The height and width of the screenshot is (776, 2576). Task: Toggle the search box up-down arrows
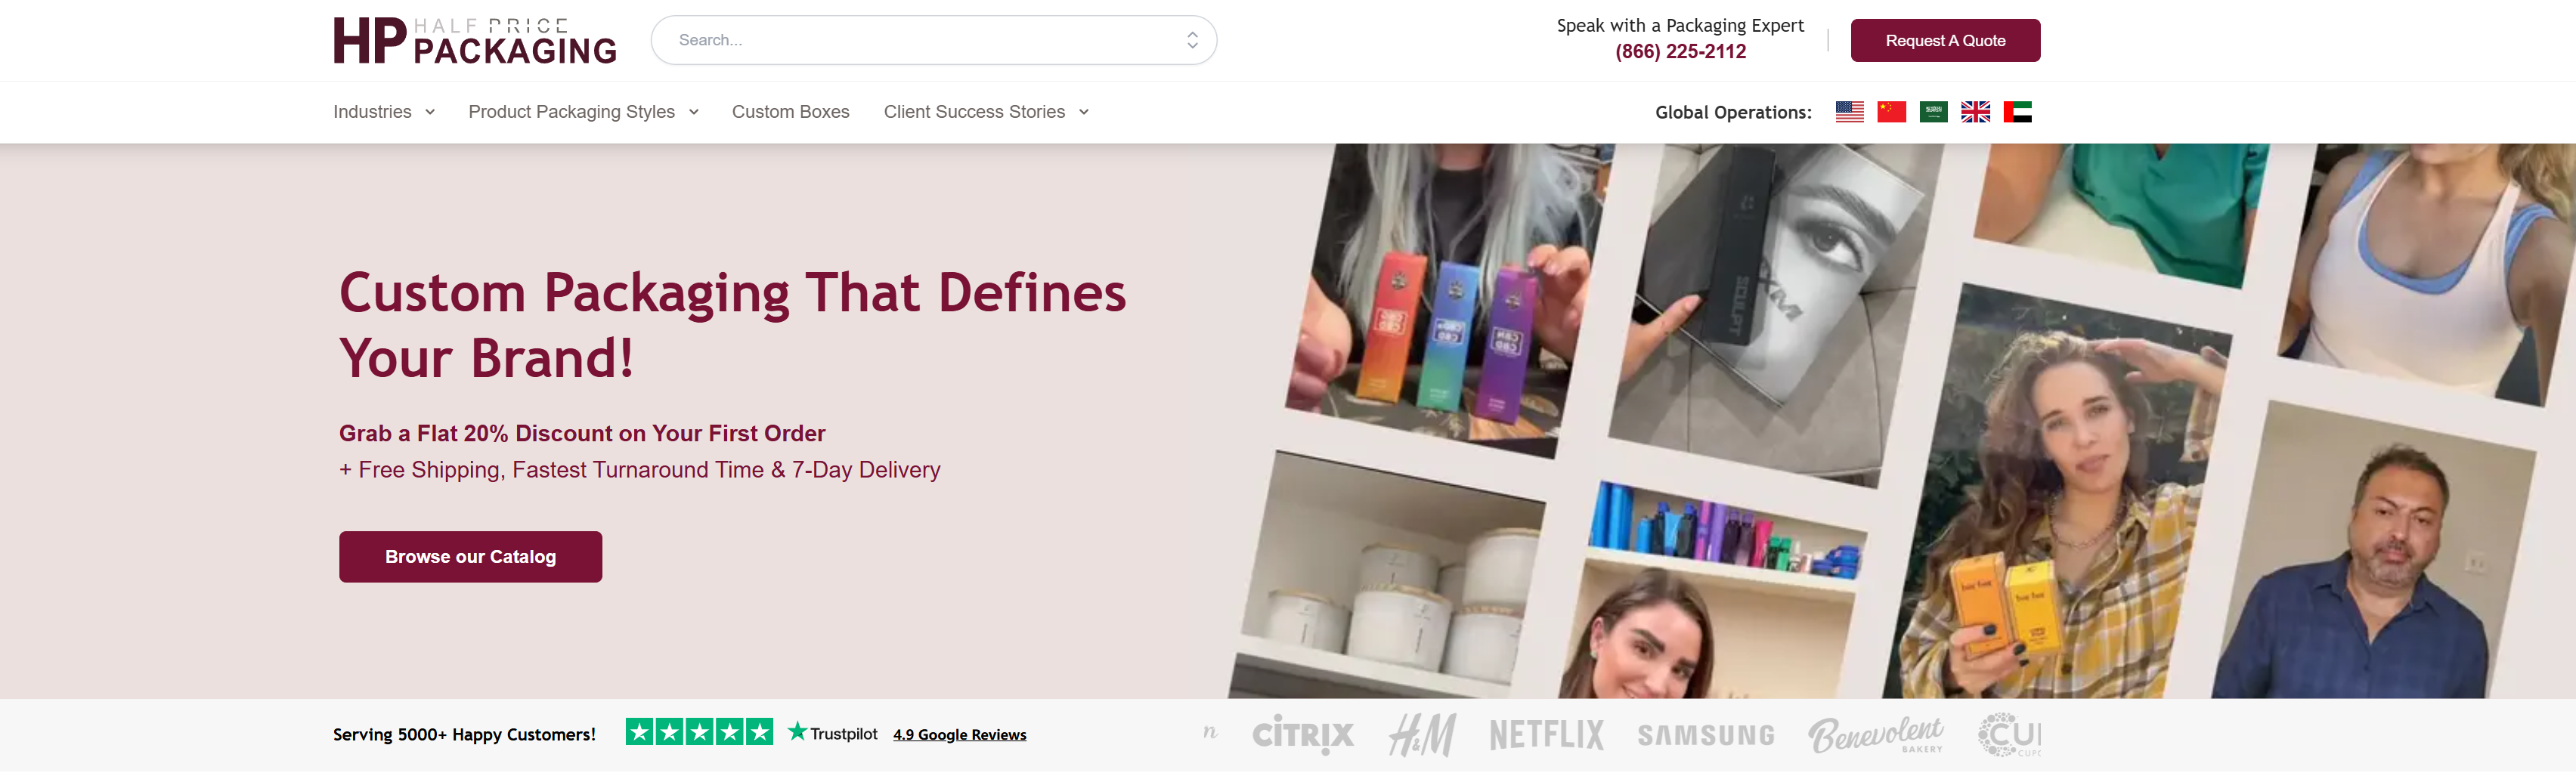point(1192,40)
